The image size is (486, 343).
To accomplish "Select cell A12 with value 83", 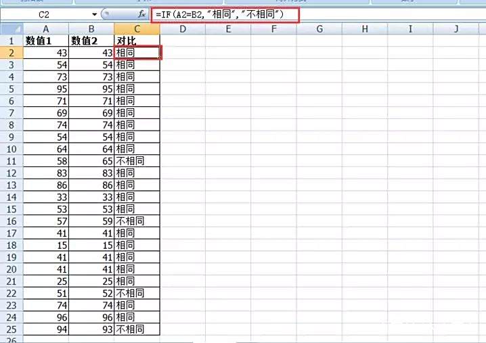I will coord(46,173).
